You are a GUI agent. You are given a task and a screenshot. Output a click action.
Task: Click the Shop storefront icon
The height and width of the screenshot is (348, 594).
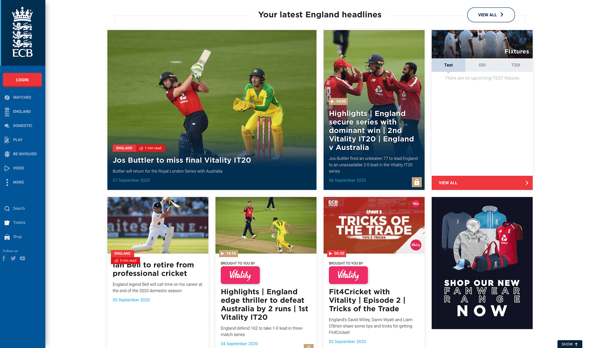coord(7,237)
